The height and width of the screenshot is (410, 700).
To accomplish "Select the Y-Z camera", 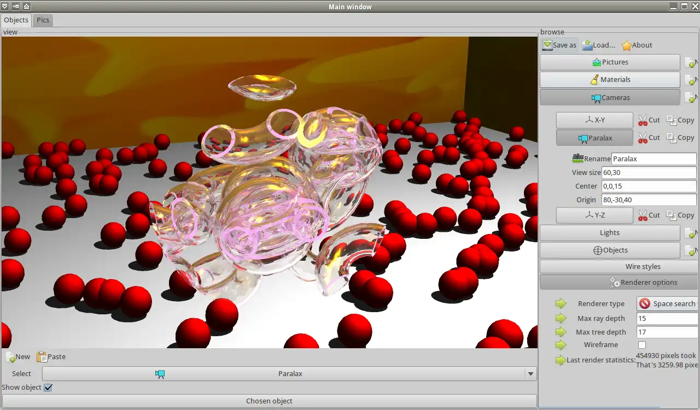I will point(594,215).
